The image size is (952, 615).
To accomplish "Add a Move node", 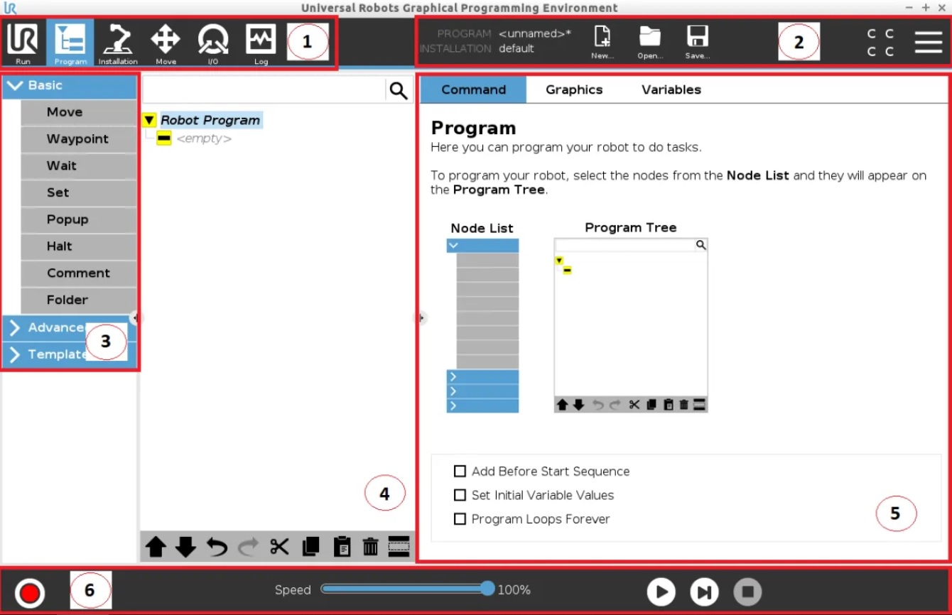I will click(x=79, y=112).
